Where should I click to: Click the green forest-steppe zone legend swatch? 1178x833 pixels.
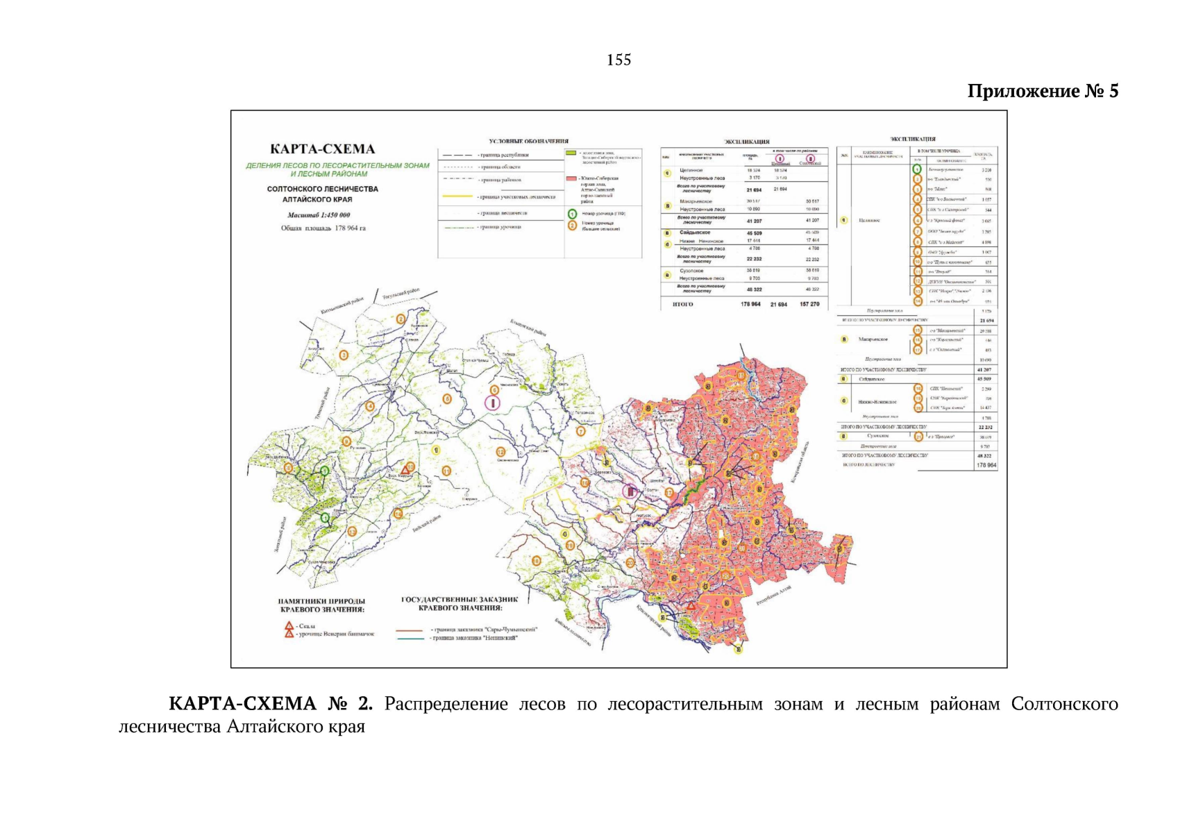(x=571, y=153)
